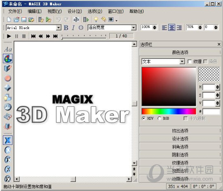Screen dimensions: 223x191
Task: Click the # hex color input field
Action: pyautogui.click(x=211, y=112)
